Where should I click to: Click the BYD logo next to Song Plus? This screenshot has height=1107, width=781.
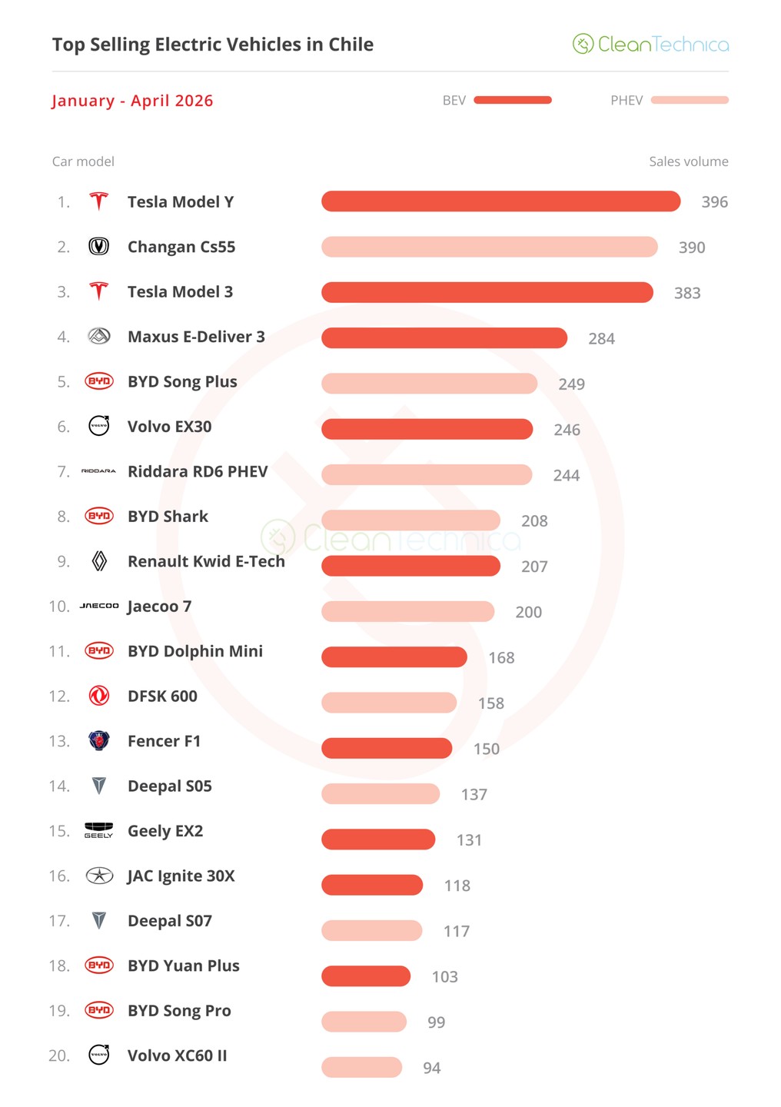98,381
